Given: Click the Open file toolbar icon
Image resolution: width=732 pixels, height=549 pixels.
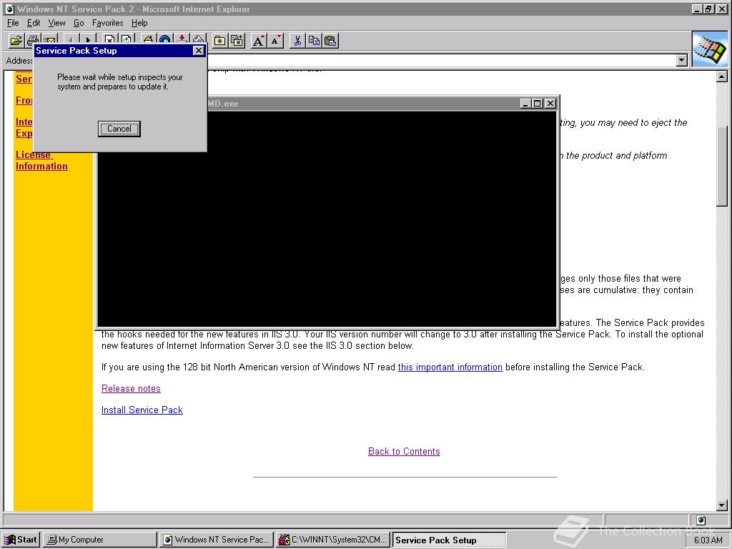Looking at the screenshot, I should (16, 41).
